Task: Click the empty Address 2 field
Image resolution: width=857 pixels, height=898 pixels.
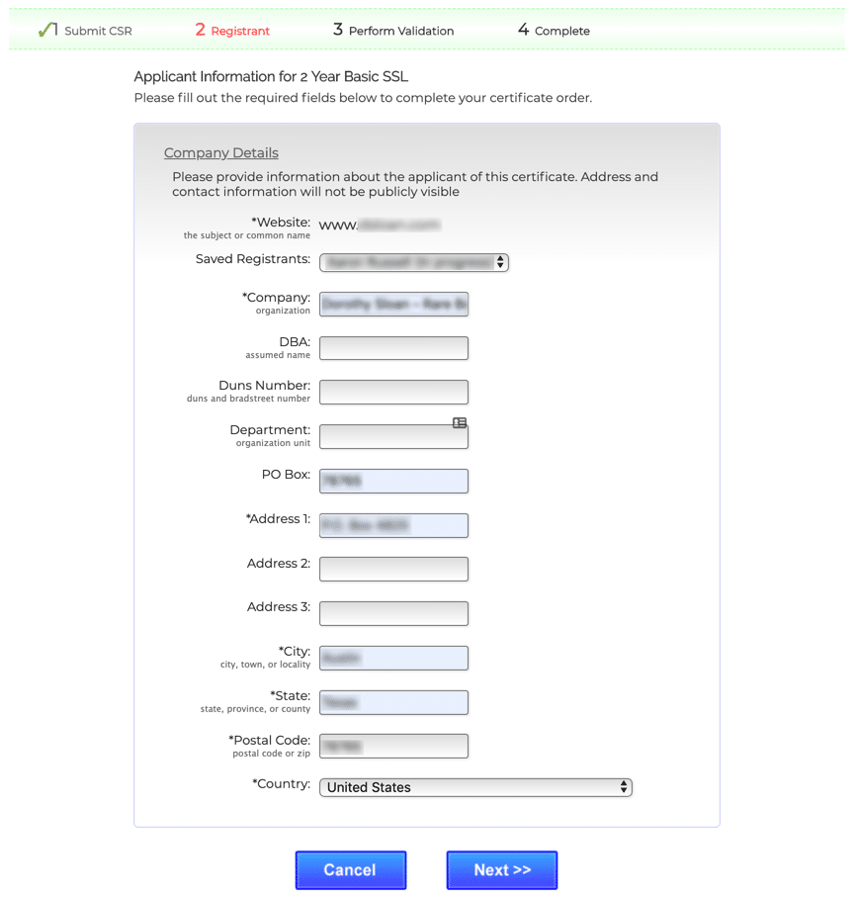Action: pyautogui.click(x=393, y=570)
